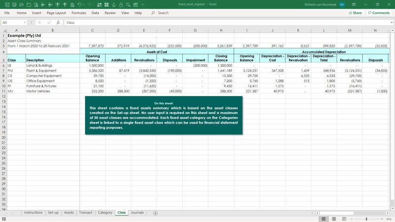Switch to the Assets sheet tab
The image size is (395, 222).
[69, 213]
